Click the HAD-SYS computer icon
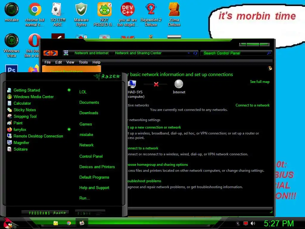 point(132,84)
